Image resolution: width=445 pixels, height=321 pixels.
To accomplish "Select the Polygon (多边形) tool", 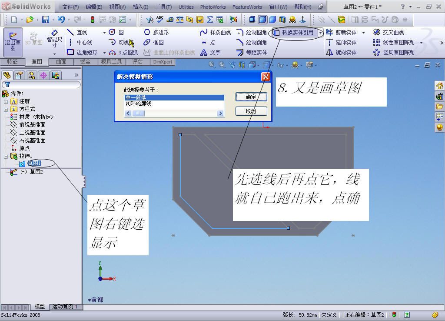I will pyautogui.click(x=156, y=32).
